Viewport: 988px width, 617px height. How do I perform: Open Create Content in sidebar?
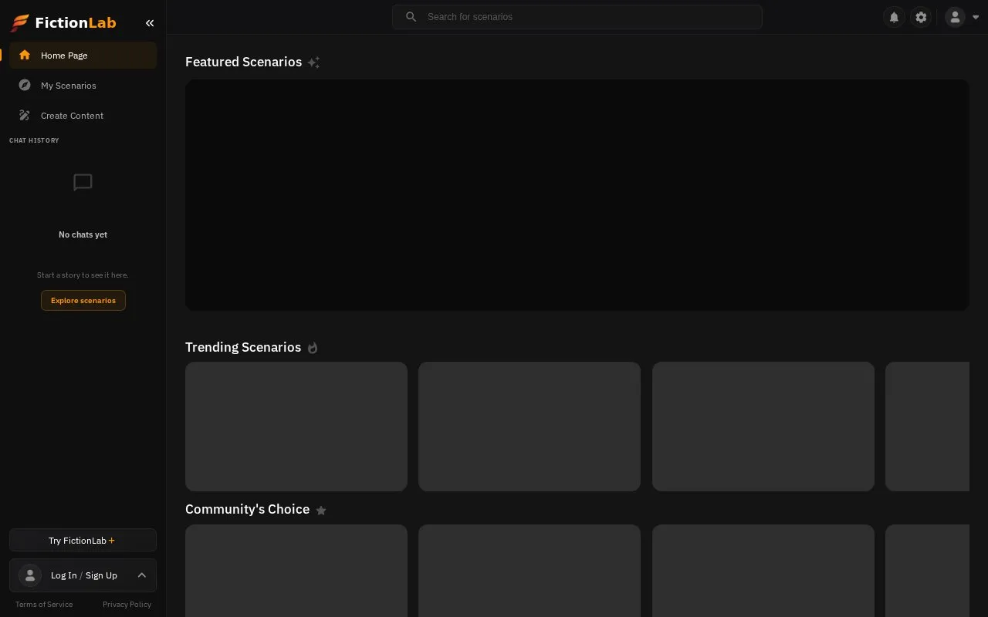pos(83,116)
